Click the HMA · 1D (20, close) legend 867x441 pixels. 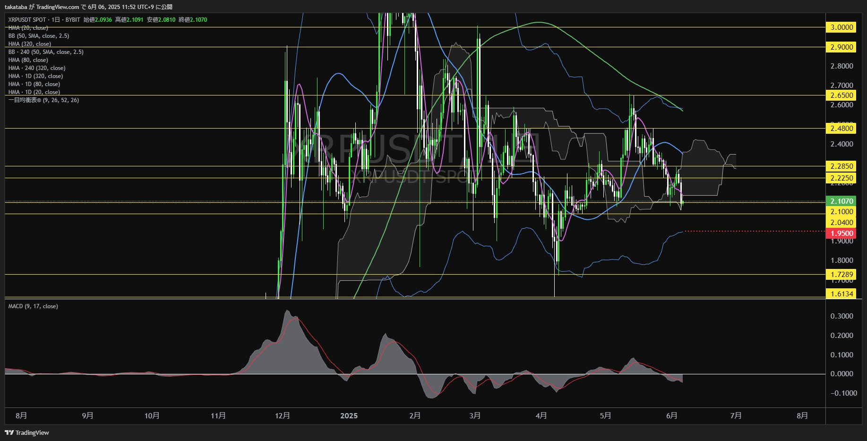[34, 92]
